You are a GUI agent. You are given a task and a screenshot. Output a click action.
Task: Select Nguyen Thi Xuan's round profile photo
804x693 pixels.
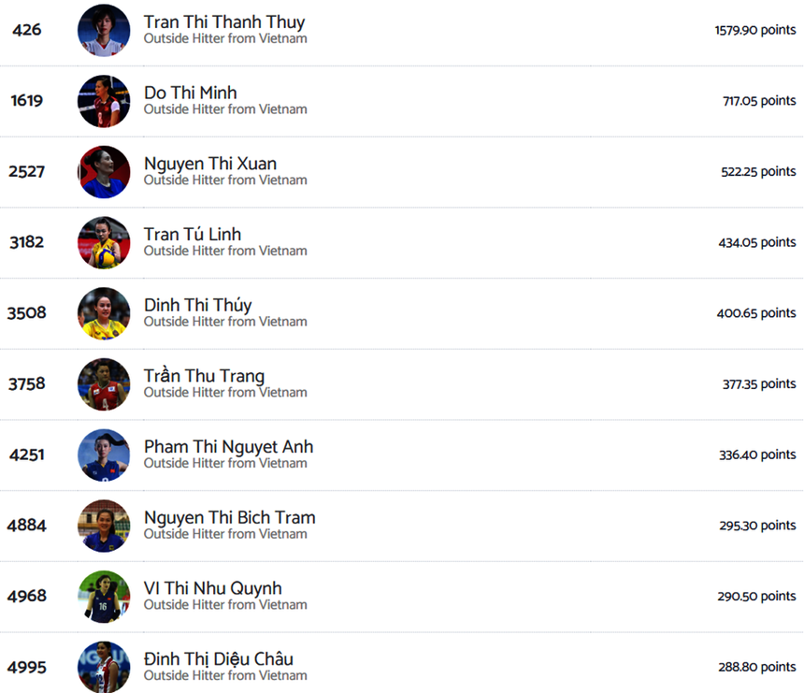pyautogui.click(x=104, y=172)
